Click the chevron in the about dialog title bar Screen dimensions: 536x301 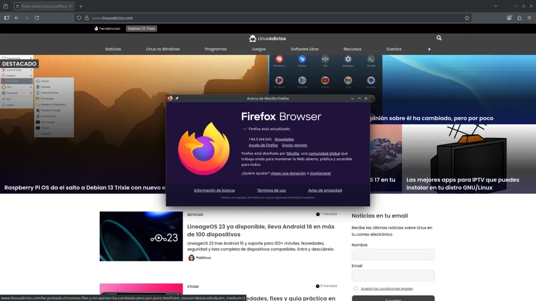352,98
